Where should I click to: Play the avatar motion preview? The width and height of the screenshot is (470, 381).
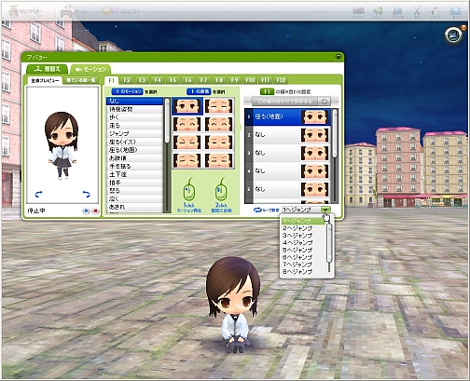[86, 211]
